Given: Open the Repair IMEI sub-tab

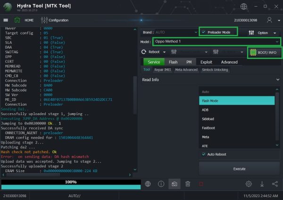Looking at the screenshot, I should click(x=162, y=70).
